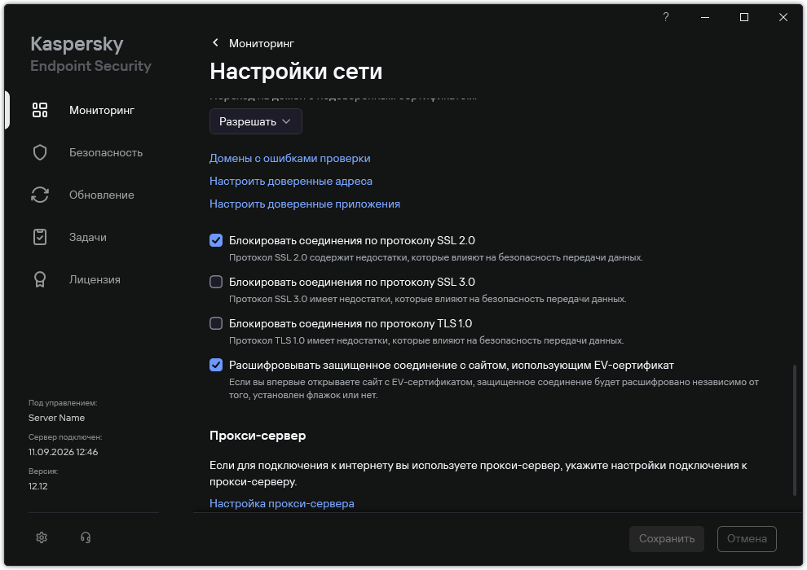Viewport: 807px width, 570px height.
Task: Select Мониторинг in the sidebar menu
Action: coord(102,110)
